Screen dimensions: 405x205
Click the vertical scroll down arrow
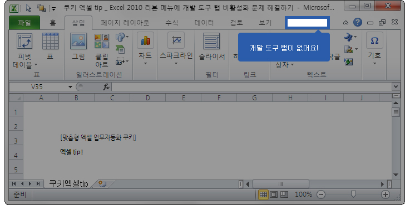(x=396, y=175)
